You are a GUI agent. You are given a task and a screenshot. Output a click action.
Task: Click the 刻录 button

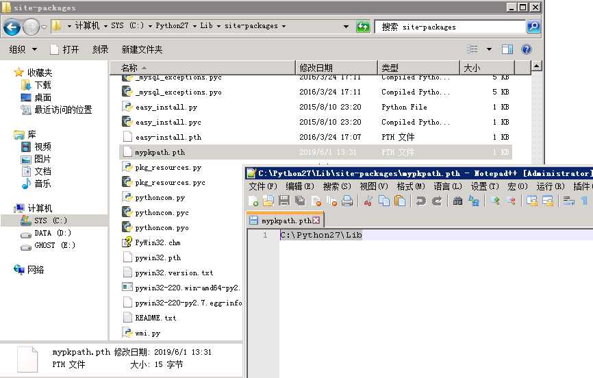coord(100,49)
